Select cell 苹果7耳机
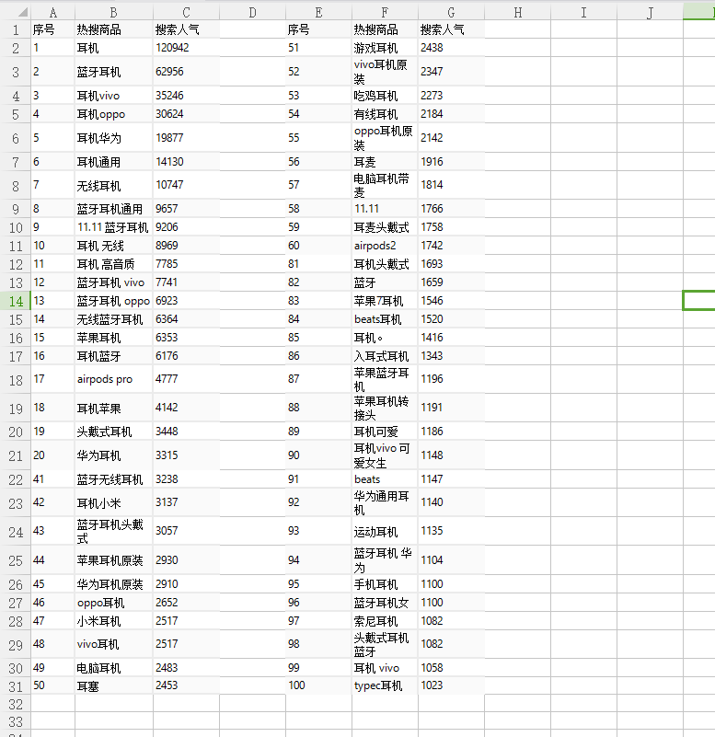This screenshot has height=737, width=715. click(x=385, y=301)
